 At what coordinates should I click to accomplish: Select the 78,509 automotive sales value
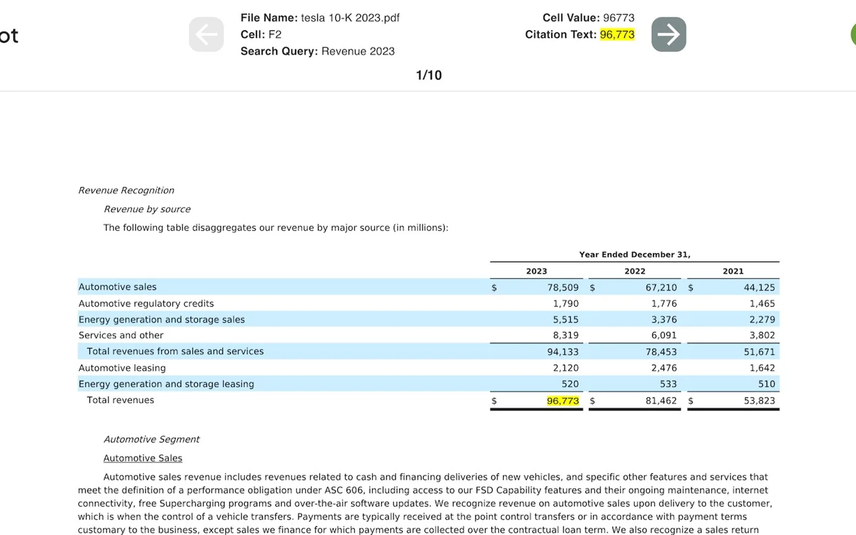[563, 287]
